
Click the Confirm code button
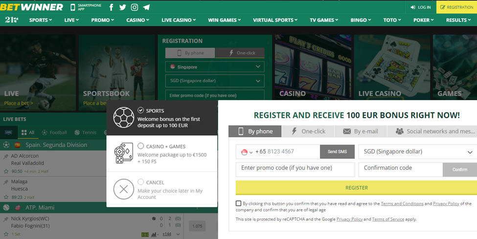460,170
